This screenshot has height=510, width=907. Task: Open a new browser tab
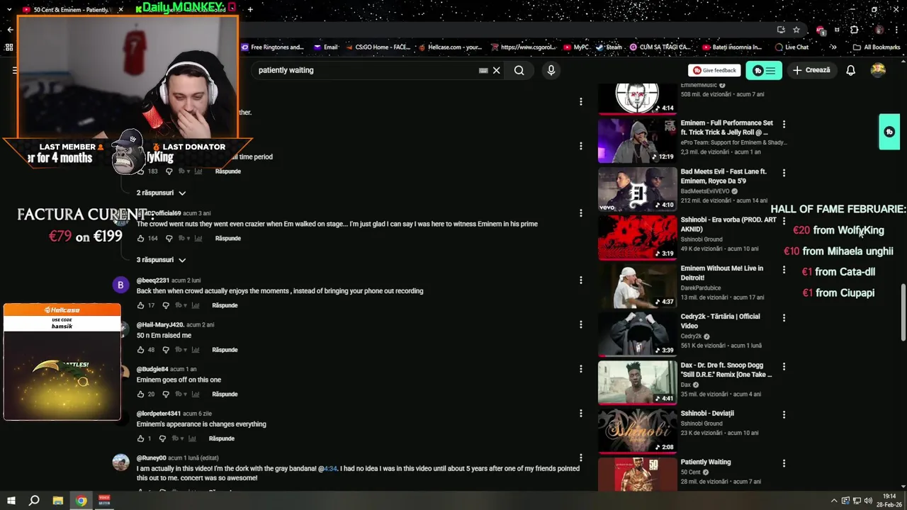click(250, 10)
